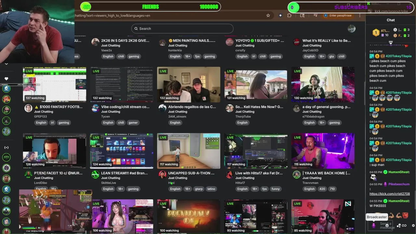
Task: Bookmark this page with the star icon
Action: 268,15
